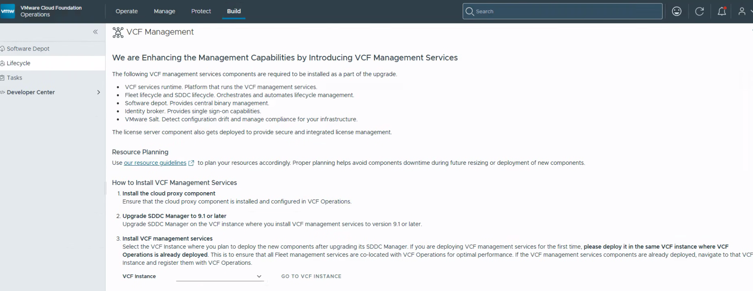753x291 pixels.
Task: Expand the Developer Center chevron
Action: coord(98,92)
